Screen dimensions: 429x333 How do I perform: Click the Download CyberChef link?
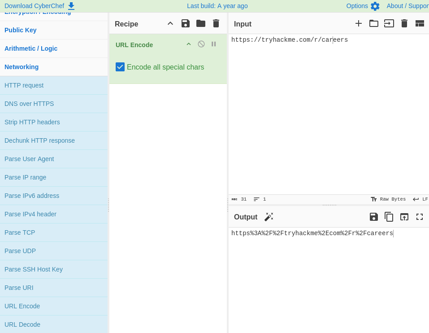click(34, 6)
